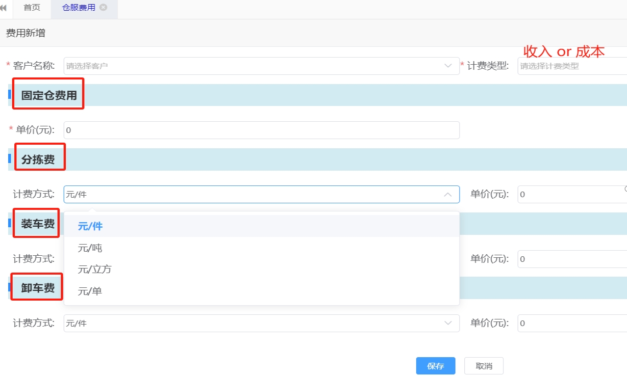Click the 卸车费 单价 input field
The width and height of the screenshot is (627, 376).
pyautogui.click(x=571, y=323)
